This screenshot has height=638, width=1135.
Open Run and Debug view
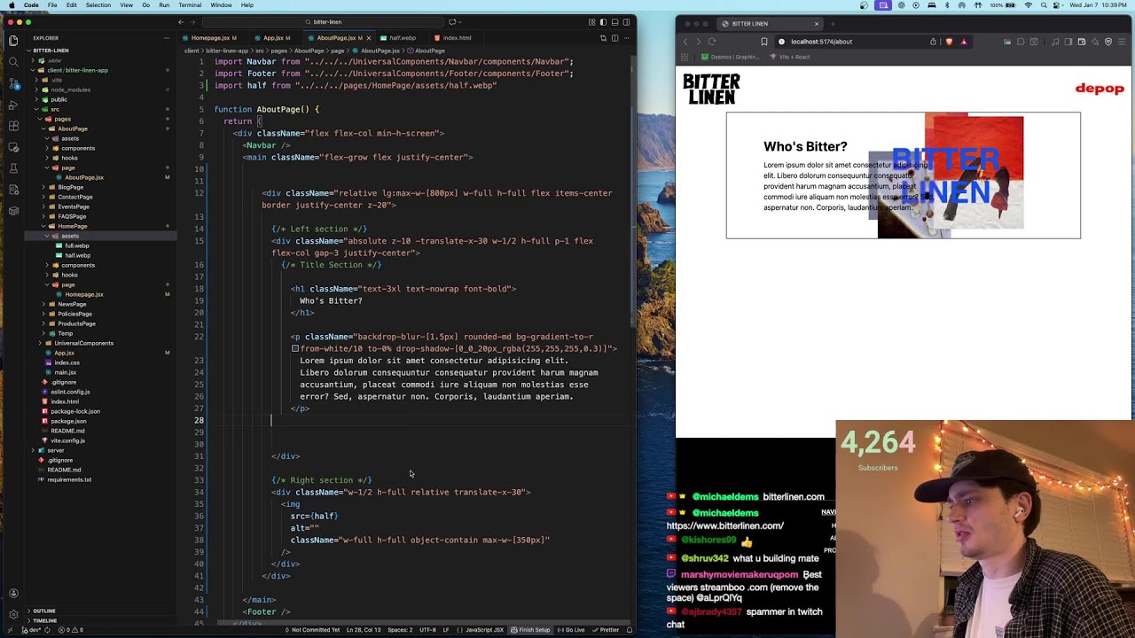coord(13,104)
